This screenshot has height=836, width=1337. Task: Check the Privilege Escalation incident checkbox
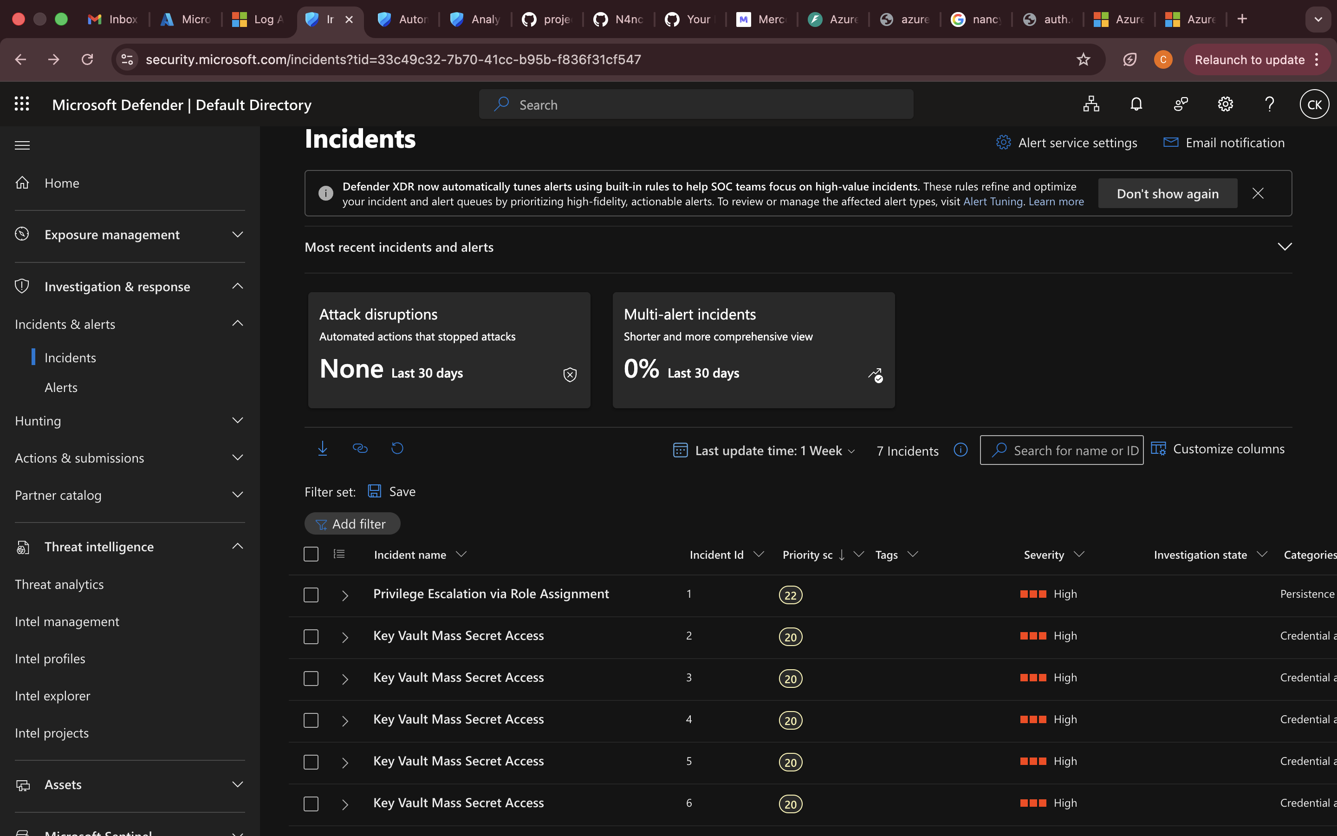click(311, 595)
